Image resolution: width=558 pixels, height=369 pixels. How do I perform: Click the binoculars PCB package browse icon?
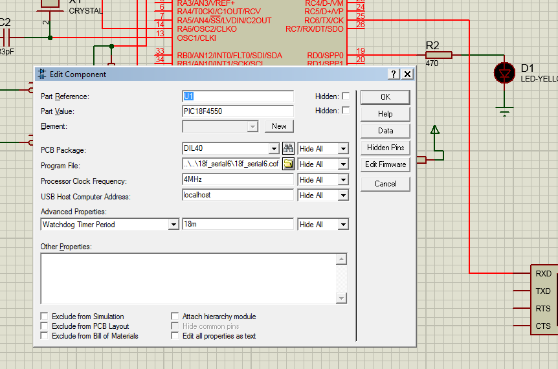click(x=288, y=148)
